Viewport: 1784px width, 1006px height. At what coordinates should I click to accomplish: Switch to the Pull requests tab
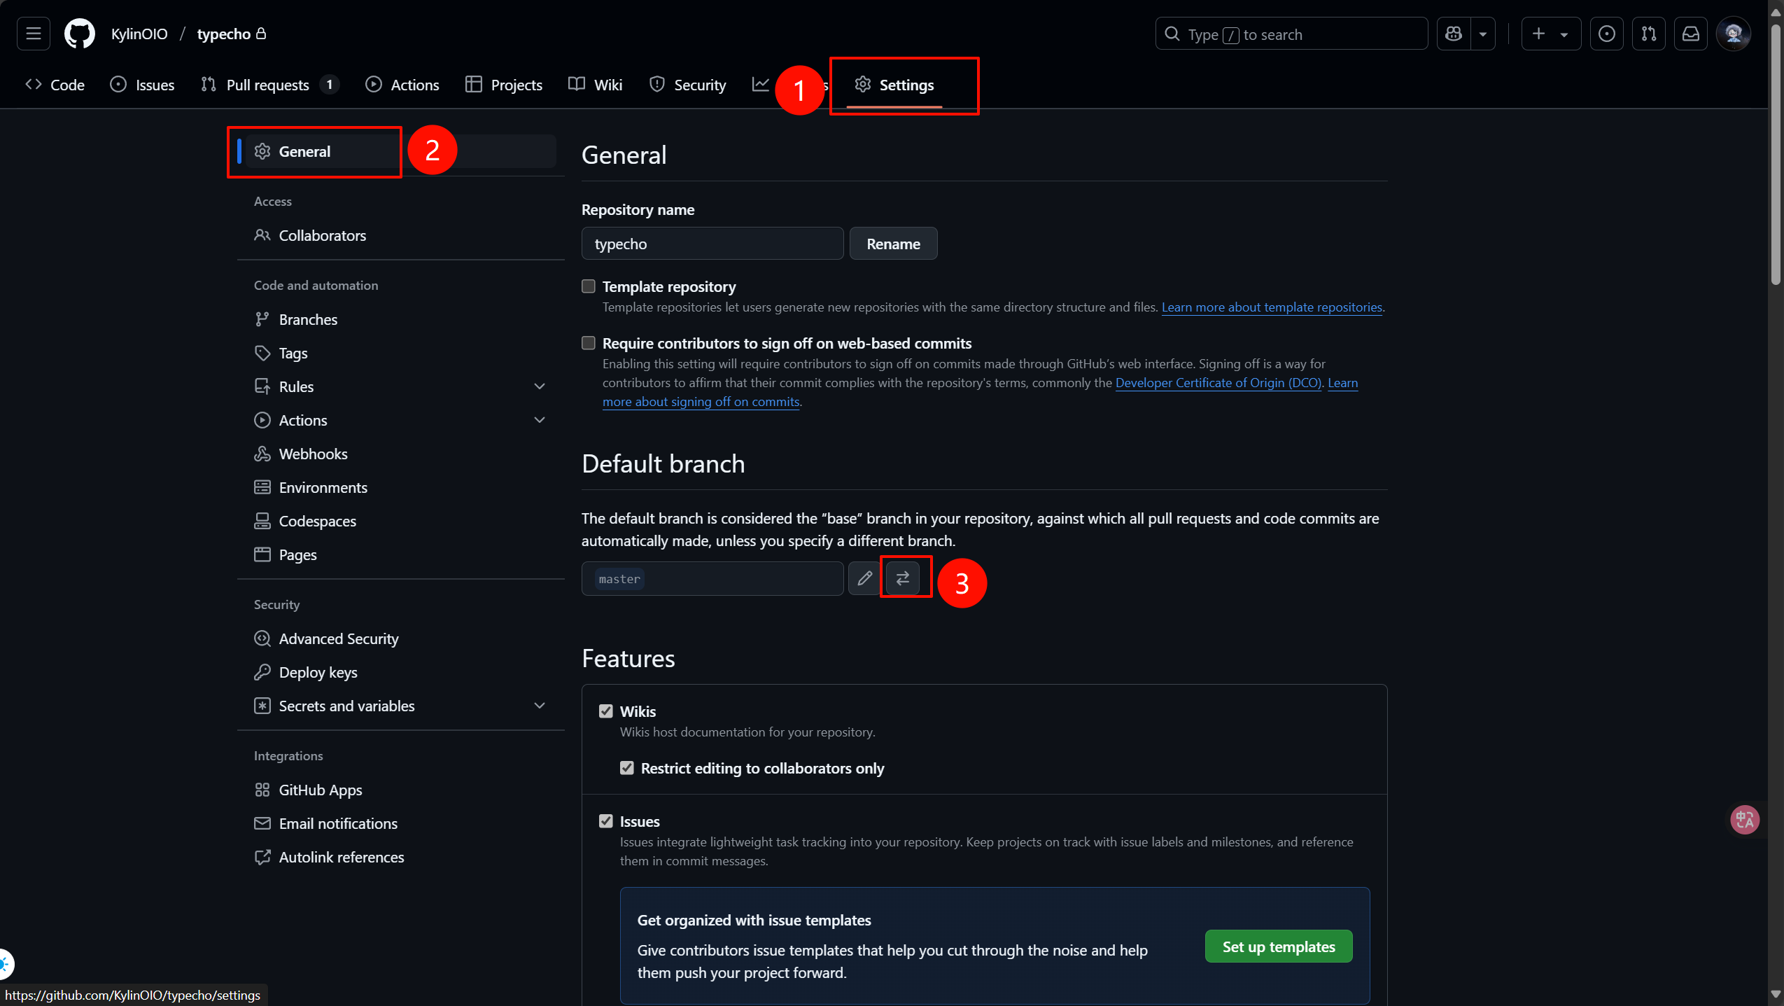pos(268,85)
